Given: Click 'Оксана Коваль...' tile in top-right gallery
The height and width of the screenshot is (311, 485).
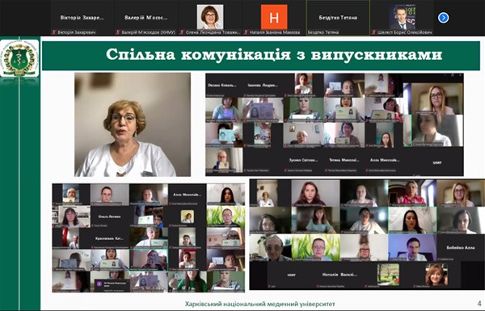Looking at the screenshot, I should 222,86.
